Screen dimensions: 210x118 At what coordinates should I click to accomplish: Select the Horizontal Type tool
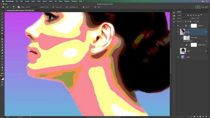(x=2, y=59)
